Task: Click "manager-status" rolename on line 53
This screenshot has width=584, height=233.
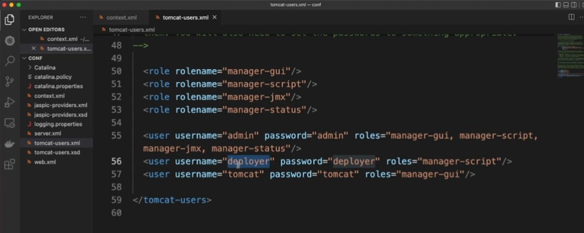Action: 264,110
